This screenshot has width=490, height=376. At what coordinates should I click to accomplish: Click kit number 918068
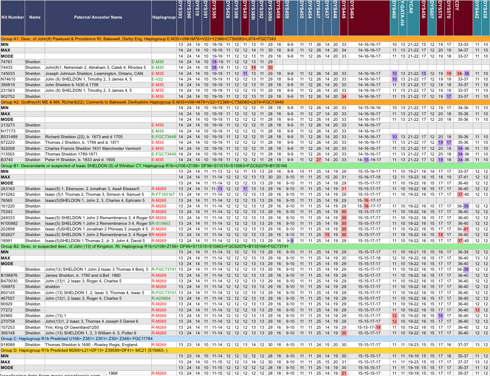click(x=12, y=344)
